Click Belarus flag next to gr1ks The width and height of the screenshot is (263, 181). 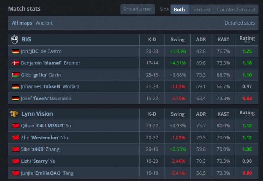[15, 75]
